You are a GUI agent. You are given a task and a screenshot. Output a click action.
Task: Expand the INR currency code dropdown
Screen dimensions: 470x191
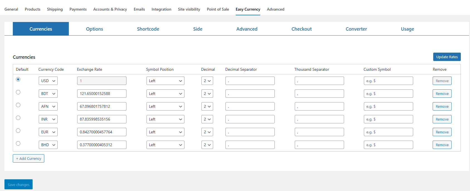48,119
